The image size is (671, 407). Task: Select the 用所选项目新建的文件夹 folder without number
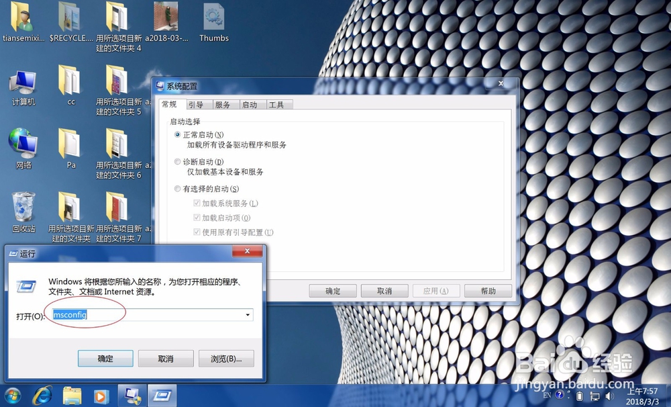[x=70, y=208]
